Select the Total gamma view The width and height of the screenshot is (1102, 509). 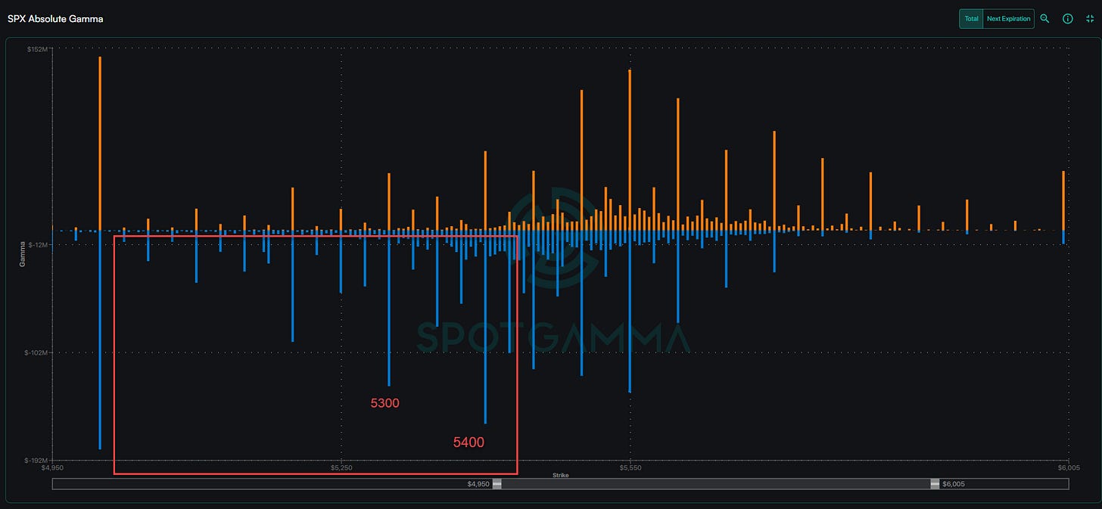click(971, 19)
